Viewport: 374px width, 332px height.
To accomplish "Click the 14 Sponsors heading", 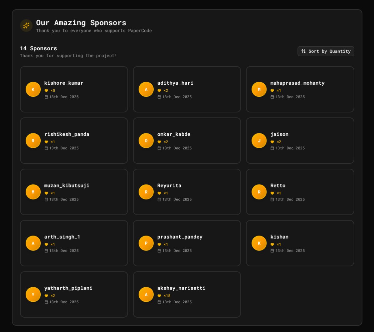I will click(x=38, y=48).
